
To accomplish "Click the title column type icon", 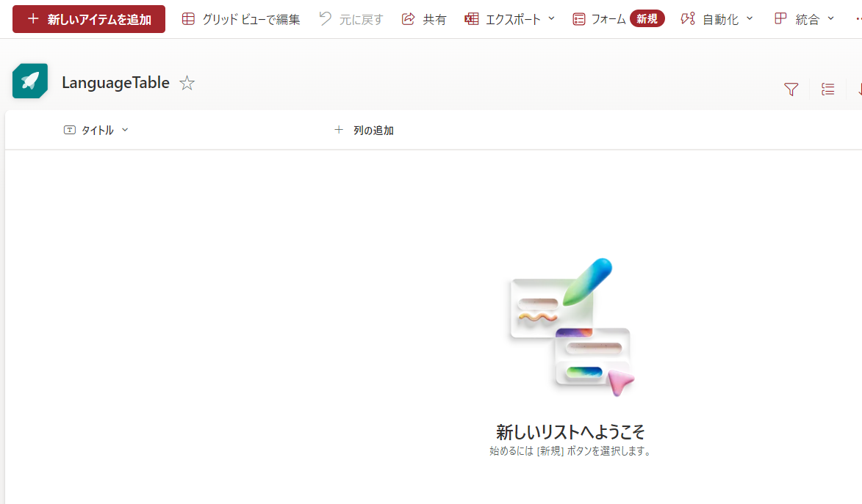I will (x=69, y=130).
